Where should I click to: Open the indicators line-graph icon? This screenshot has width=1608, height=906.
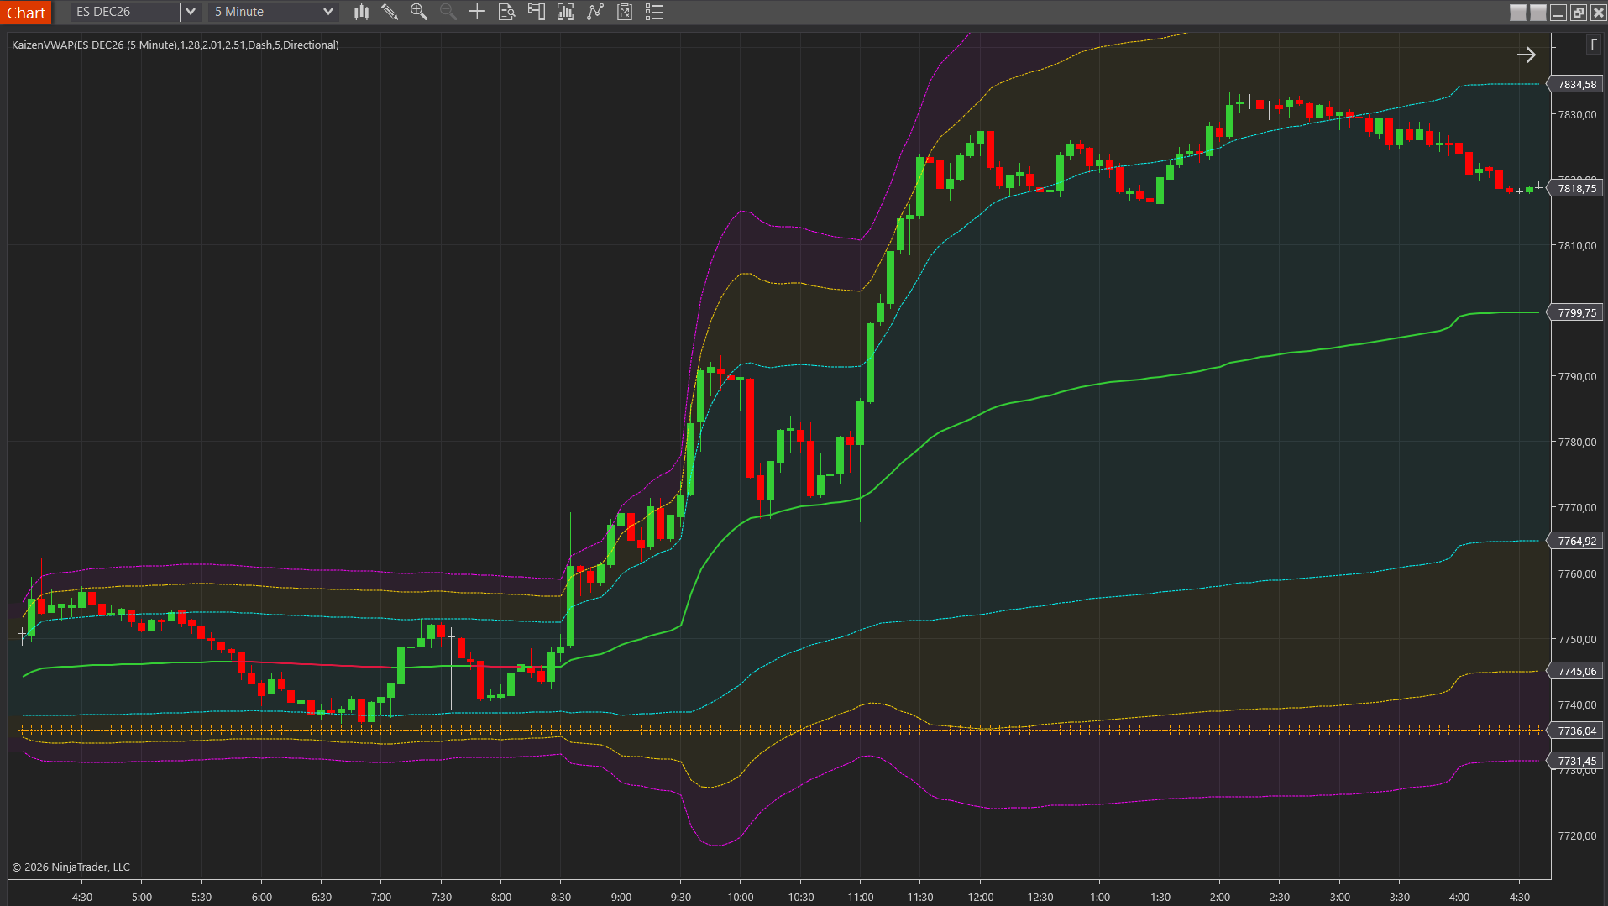tap(595, 12)
